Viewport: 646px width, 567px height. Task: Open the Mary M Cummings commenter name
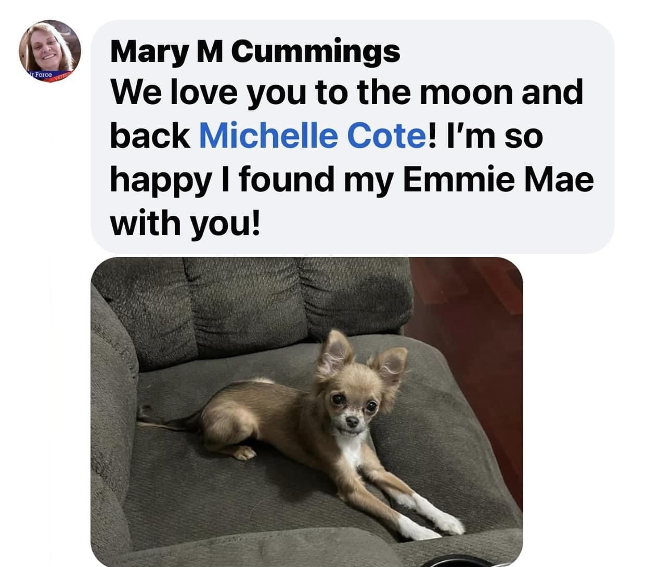click(x=255, y=51)
